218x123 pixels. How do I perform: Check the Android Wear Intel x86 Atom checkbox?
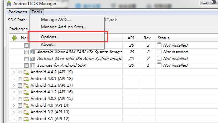26,59
